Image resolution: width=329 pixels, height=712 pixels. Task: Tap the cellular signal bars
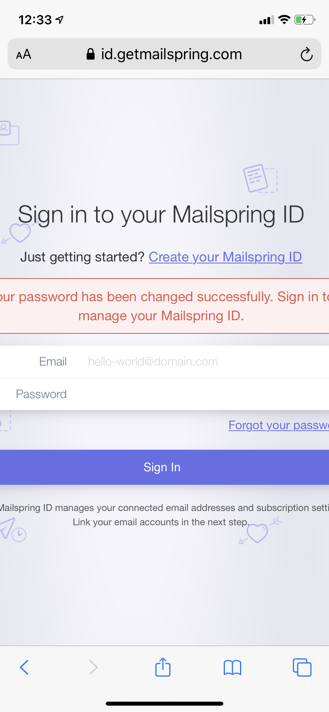click(266, 20)
